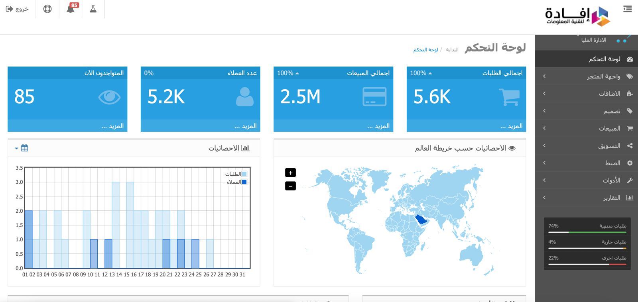
Task: Click المزيد link under اجمالي الطلبات
Action: point(511,126)
